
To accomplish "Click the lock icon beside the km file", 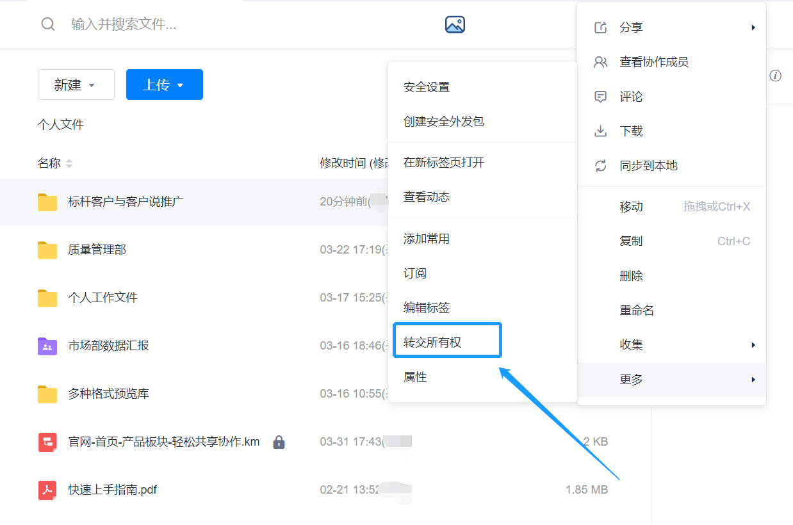I will 279,442.
